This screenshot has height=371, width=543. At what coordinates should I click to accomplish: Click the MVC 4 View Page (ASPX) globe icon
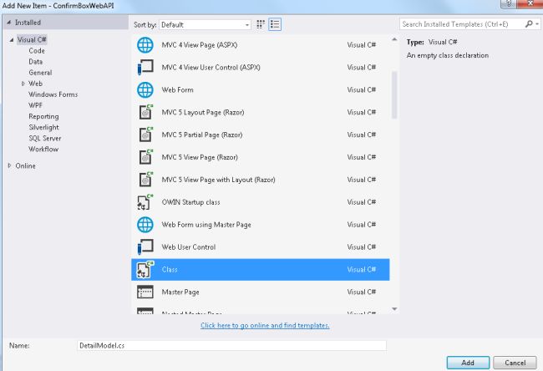[145, 45]
